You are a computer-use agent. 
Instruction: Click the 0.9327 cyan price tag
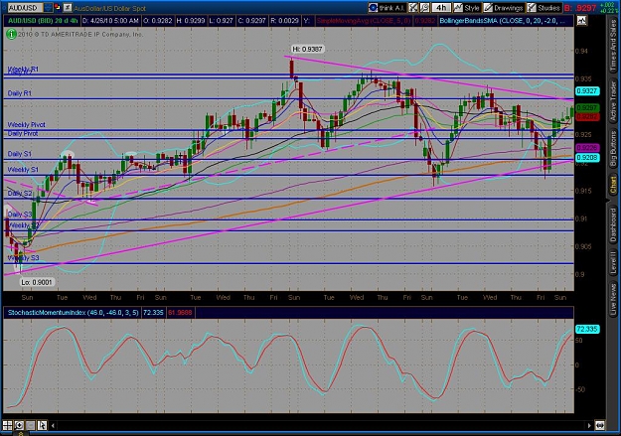coord(587,91)
